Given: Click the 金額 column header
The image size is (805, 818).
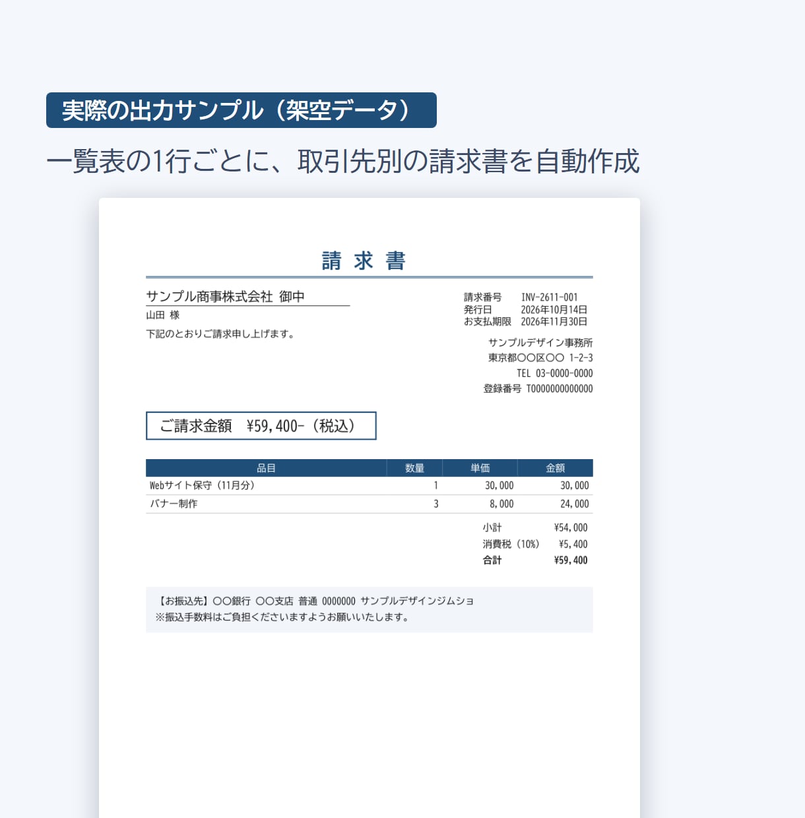Looking at the screenshot, I should 555,468.
